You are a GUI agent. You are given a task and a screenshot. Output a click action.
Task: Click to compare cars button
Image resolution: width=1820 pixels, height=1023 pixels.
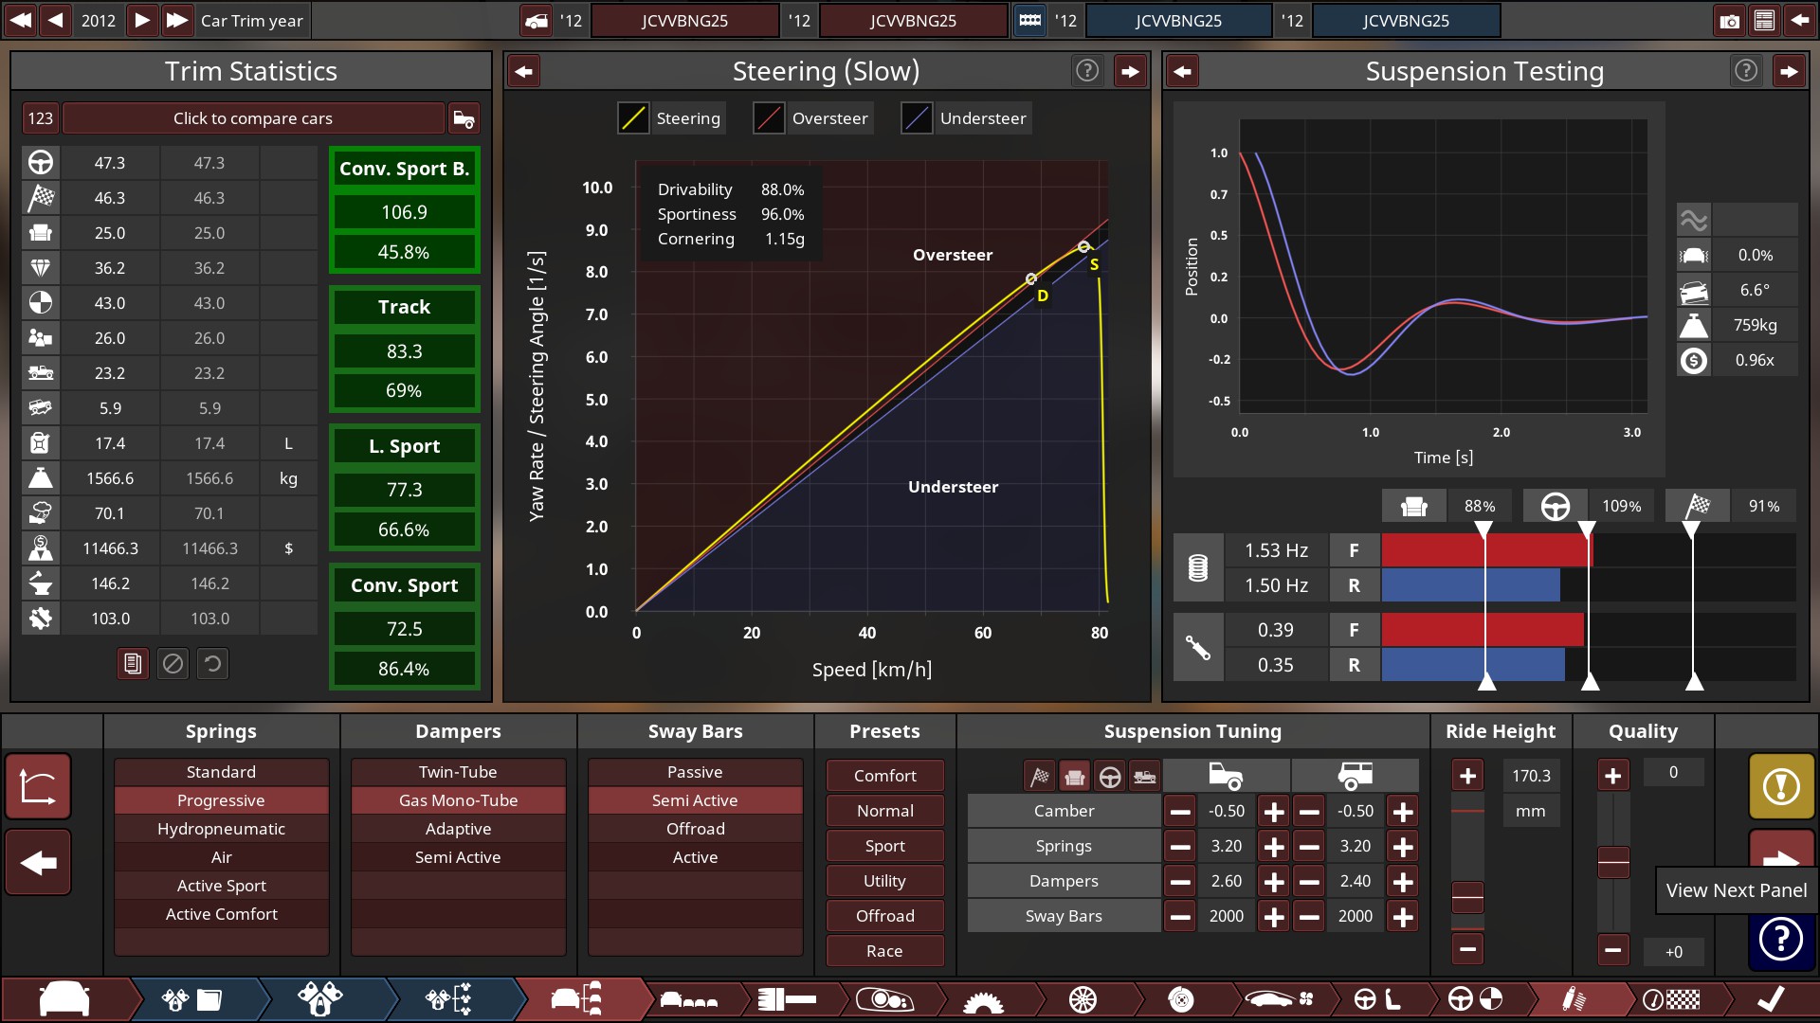[253, 118]
